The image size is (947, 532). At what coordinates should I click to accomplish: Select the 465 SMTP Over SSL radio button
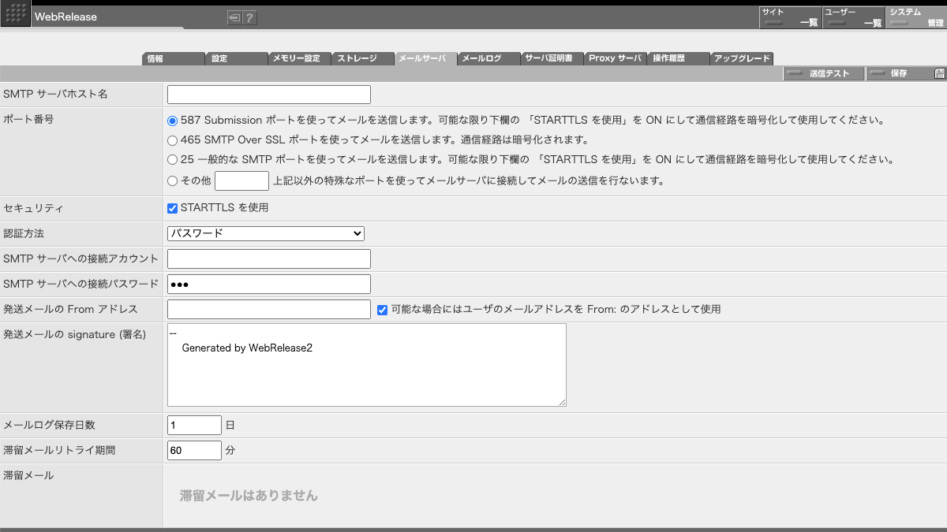click(171, 140)
